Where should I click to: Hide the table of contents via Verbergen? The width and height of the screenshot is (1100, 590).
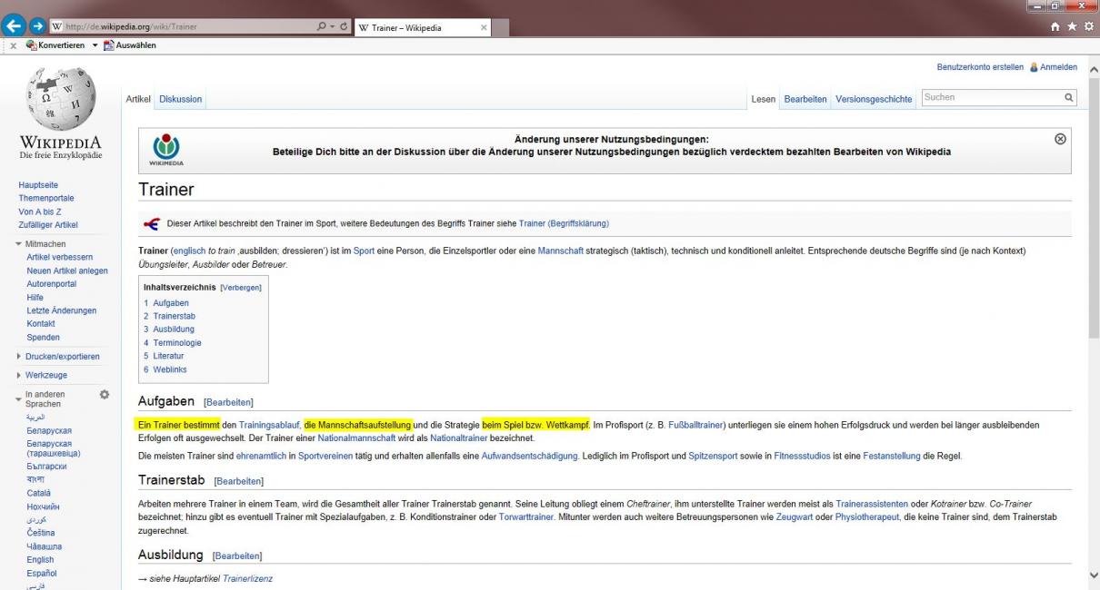(241, 288)
